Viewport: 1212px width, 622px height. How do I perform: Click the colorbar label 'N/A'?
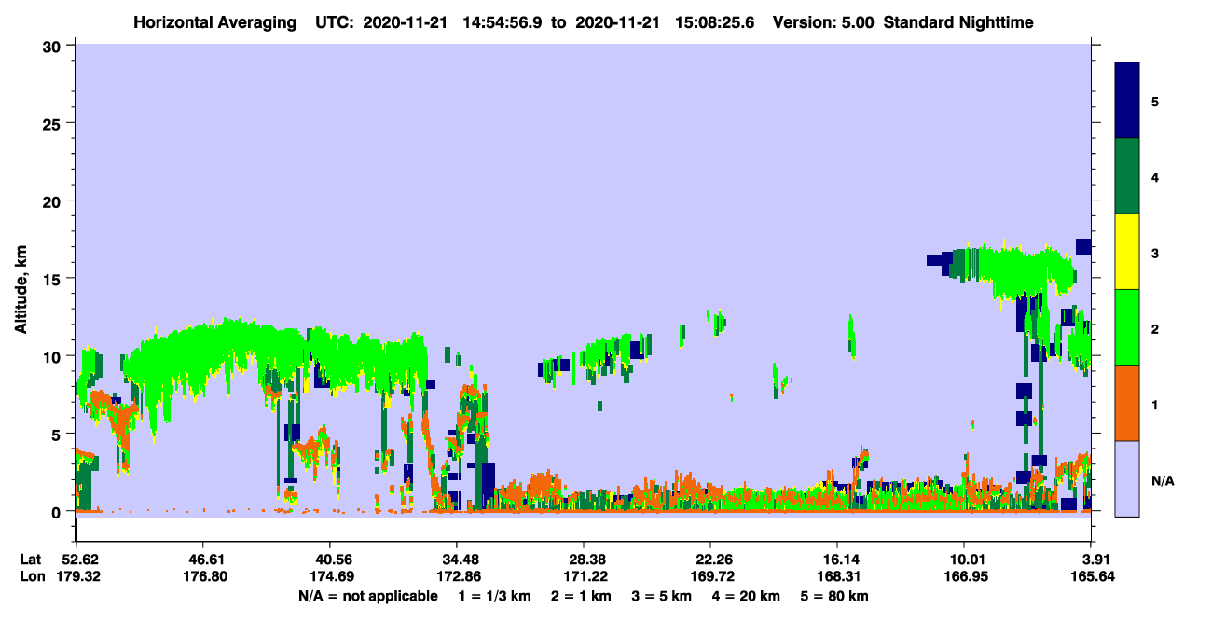(1163, 481)
